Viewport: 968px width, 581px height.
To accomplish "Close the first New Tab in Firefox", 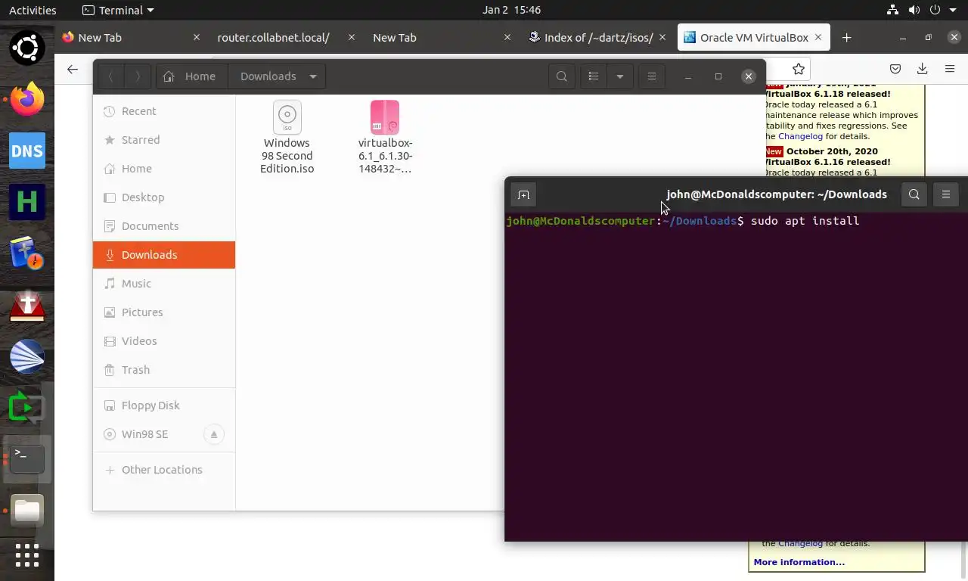I will pos(197,37).
